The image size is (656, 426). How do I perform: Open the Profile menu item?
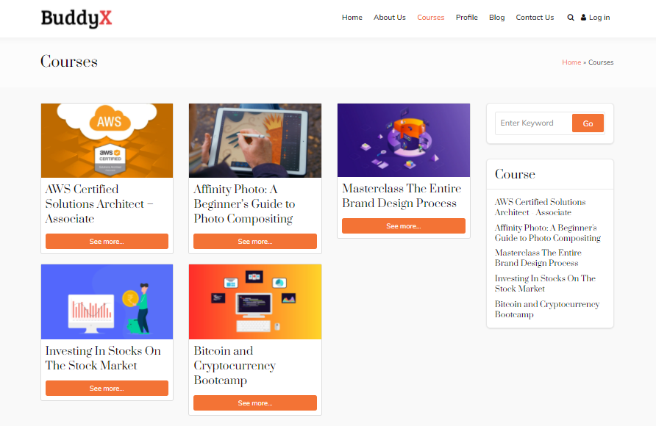466,18
